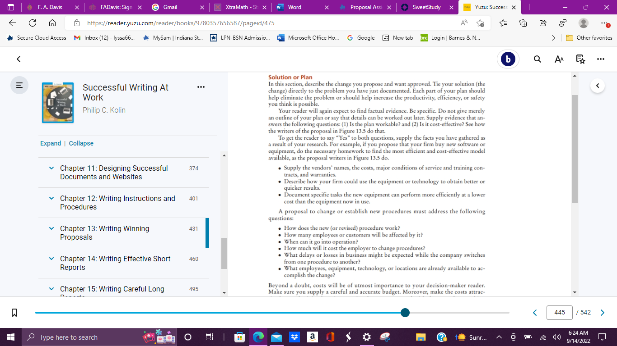617x346 pixels.
Task: Click Collapse in the contents panel
Action: 81,143
